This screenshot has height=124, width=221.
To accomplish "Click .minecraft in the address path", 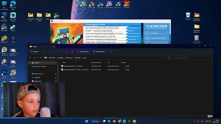I will tap(77, 58).
